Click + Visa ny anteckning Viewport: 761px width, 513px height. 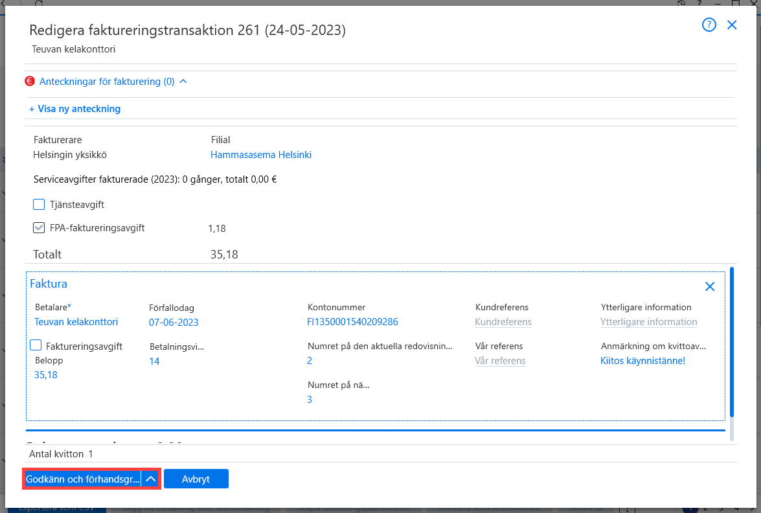pos(74,109)
